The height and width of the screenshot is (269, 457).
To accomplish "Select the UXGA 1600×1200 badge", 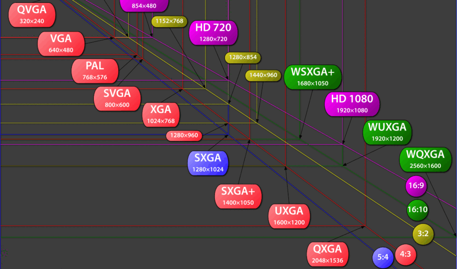I will tap(289, 216).
